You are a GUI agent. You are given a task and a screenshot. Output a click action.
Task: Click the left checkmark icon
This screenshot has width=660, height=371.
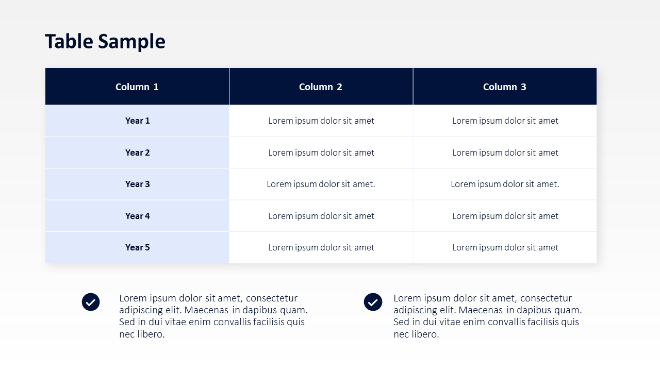click(91, 302)
